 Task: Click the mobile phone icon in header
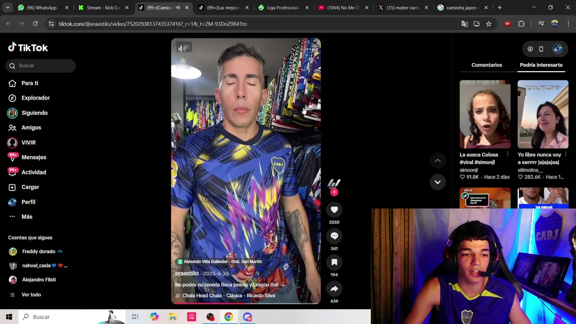tap(541, 49)
